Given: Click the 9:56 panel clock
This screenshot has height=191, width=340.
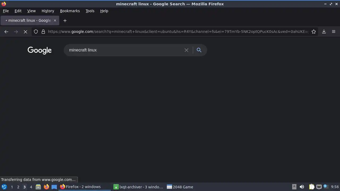Looking at the screenshot, I should [335, 187].
